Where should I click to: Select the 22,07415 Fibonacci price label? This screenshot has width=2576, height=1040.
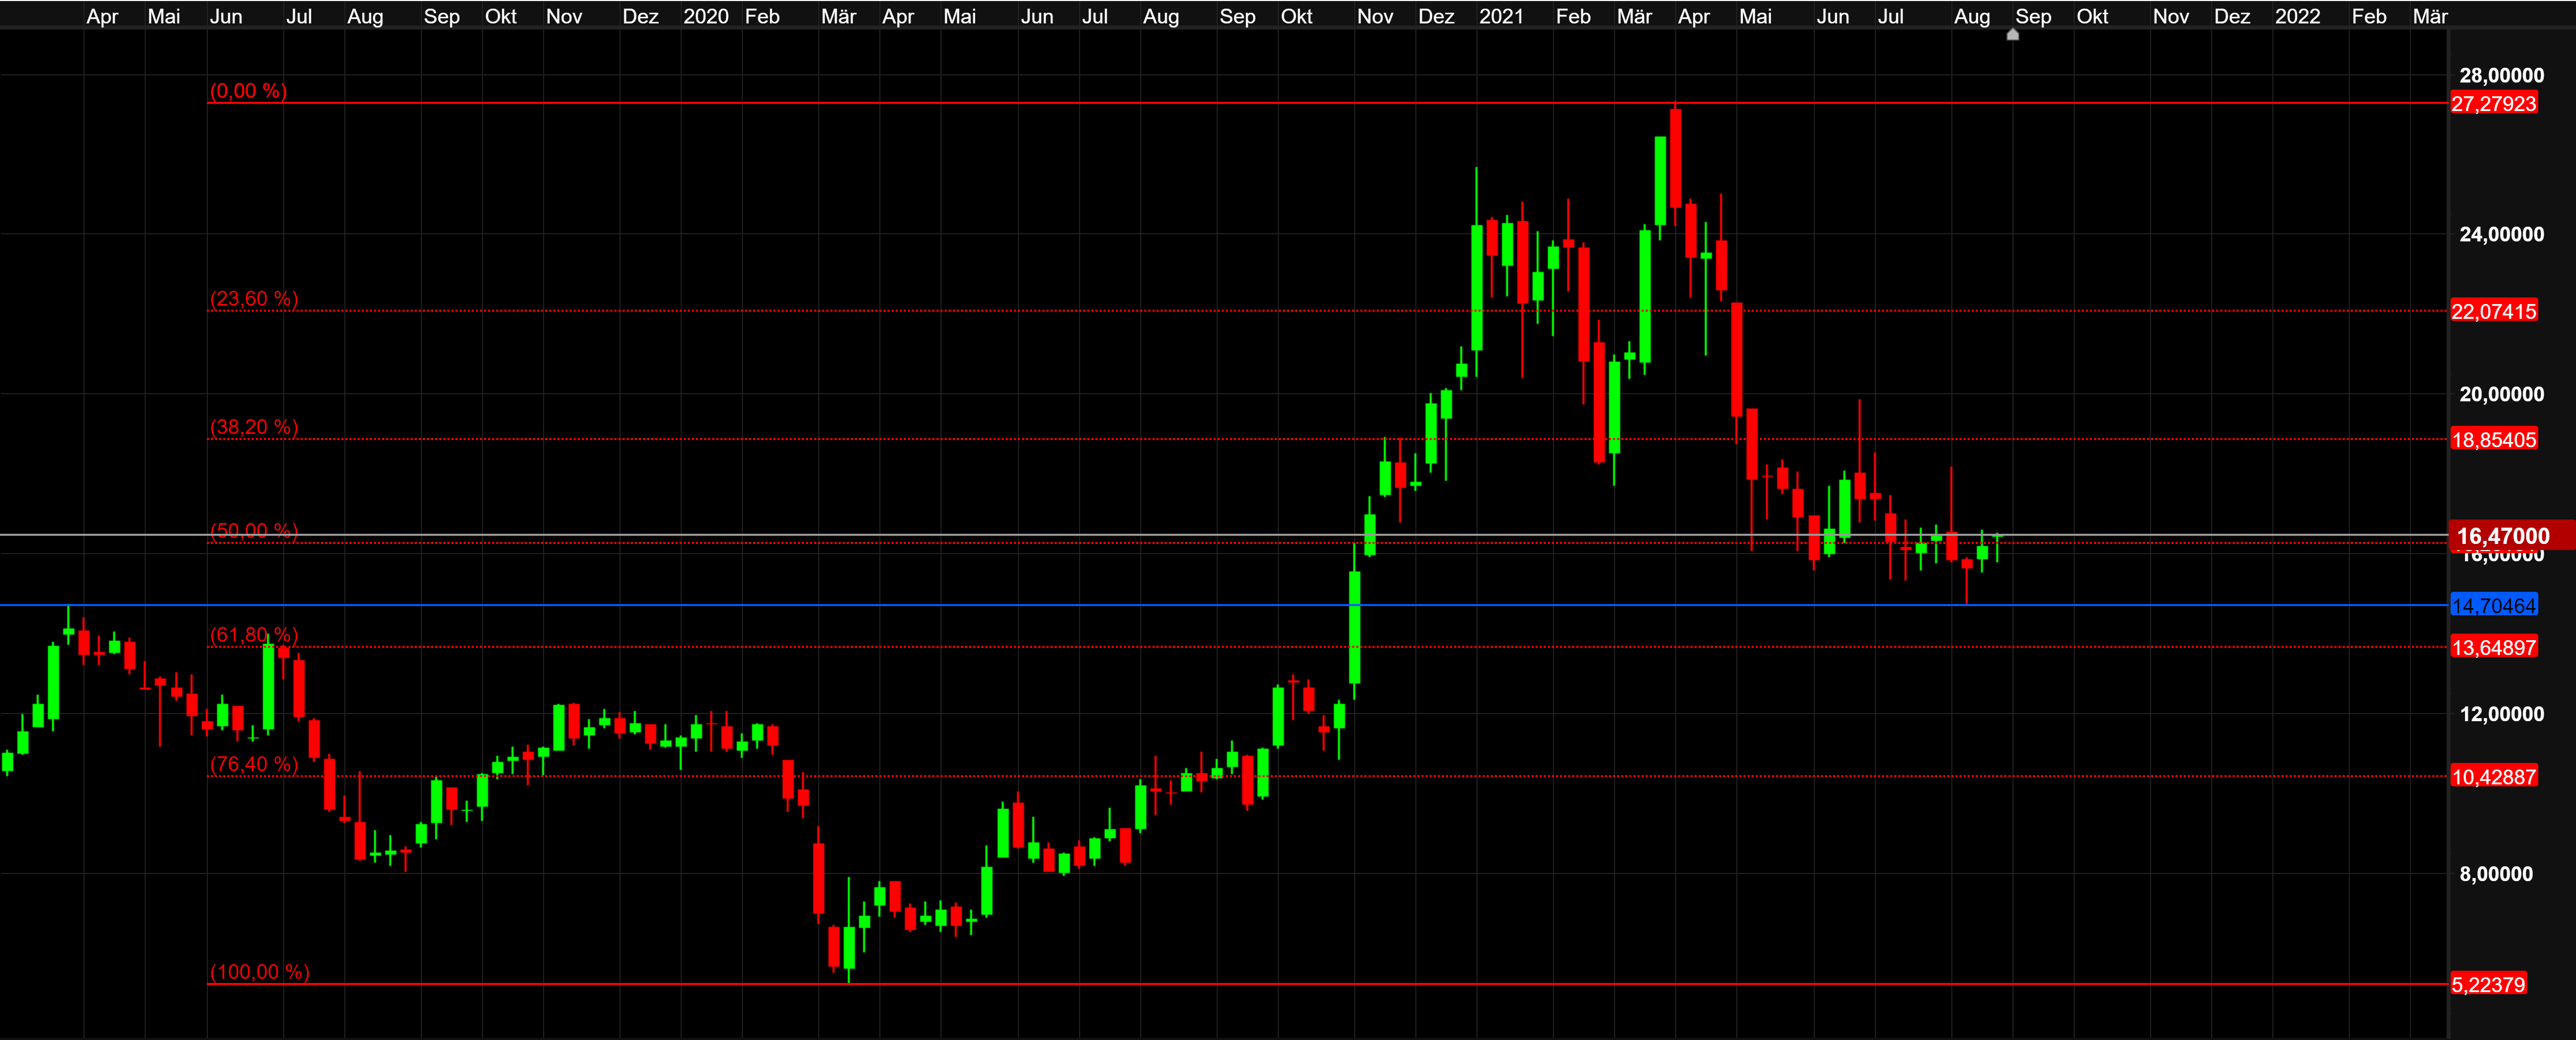point(2493,312)
